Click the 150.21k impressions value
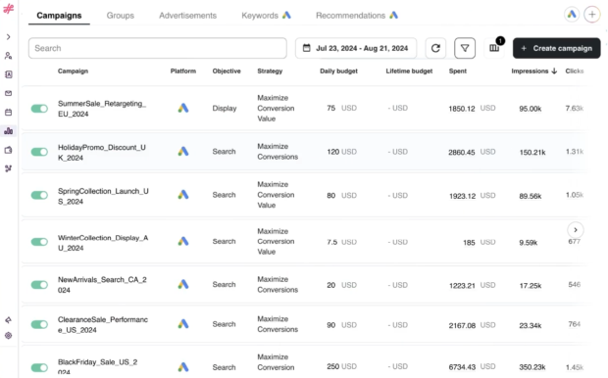Viewport: 608px width, 378px height. 532,152
